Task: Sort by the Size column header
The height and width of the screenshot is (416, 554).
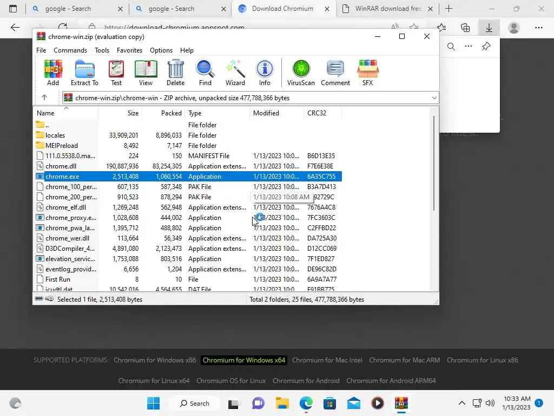Action: (120, 113)
